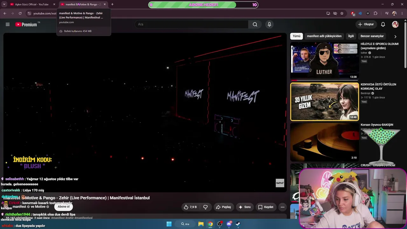Open the YouTube hamburger guide menu
The height and width of the screenshot is (229, 407).
click(8, 24)
